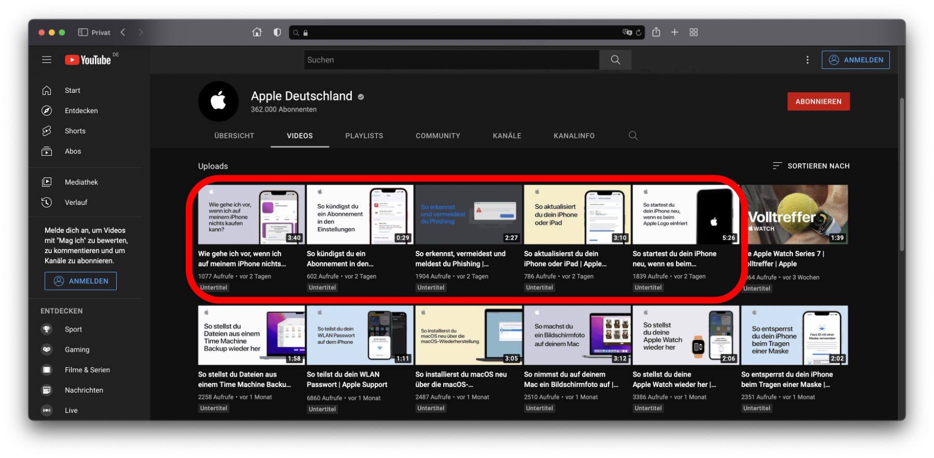The width and height of the screenshot is (934, 458).
Task: Open the Apple Watch wiederherstellen thumbnail
Action: point(686,335)
